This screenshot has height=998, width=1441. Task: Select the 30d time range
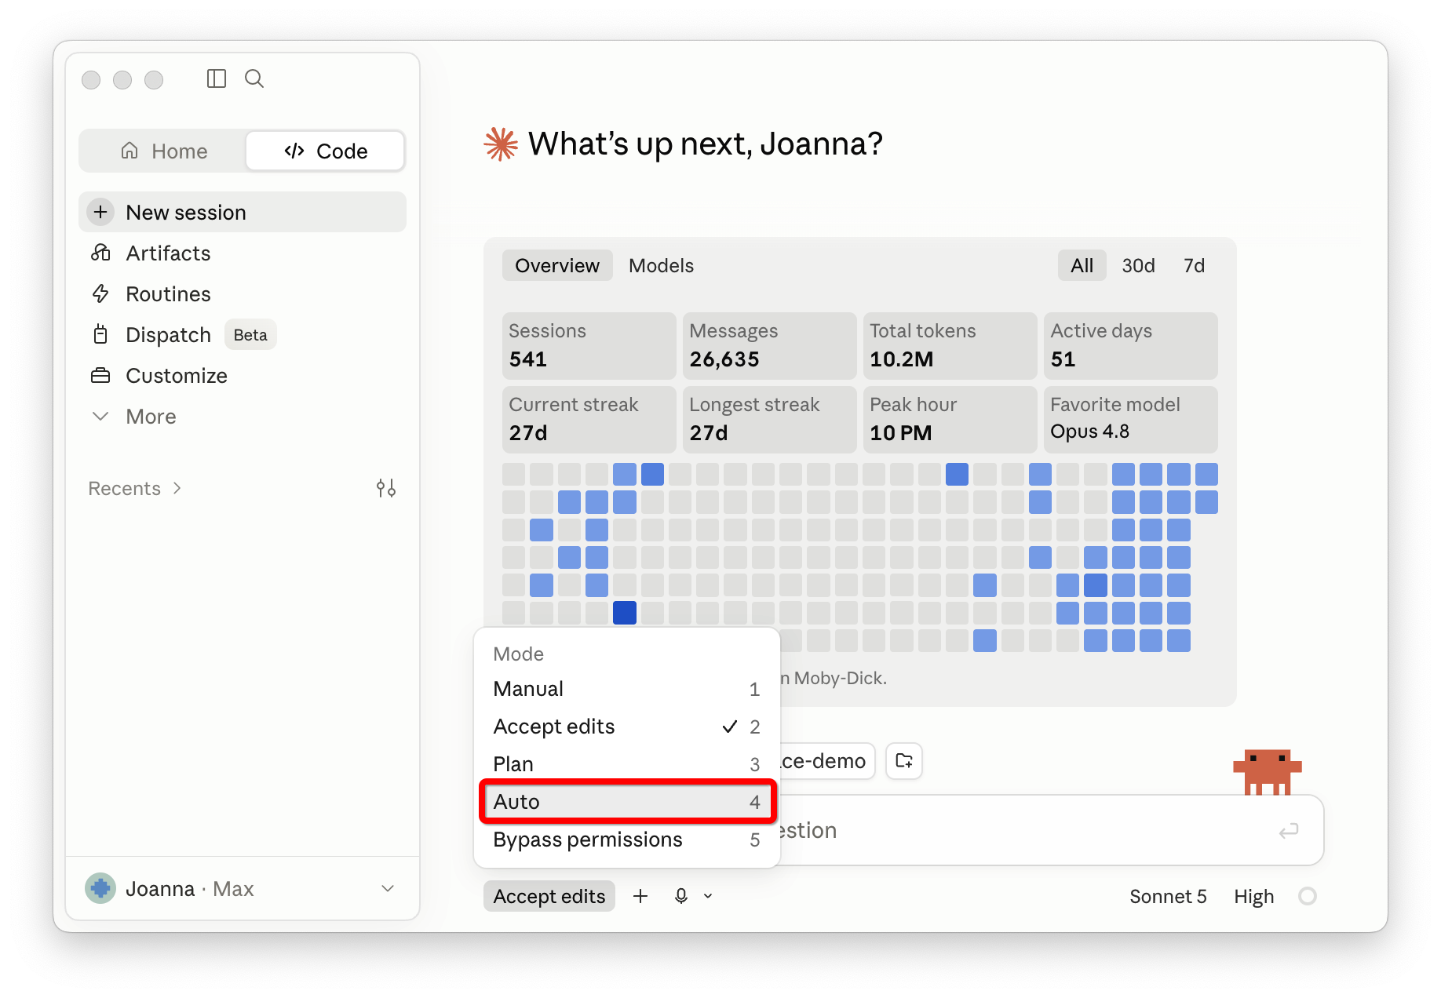(1138, 265)
